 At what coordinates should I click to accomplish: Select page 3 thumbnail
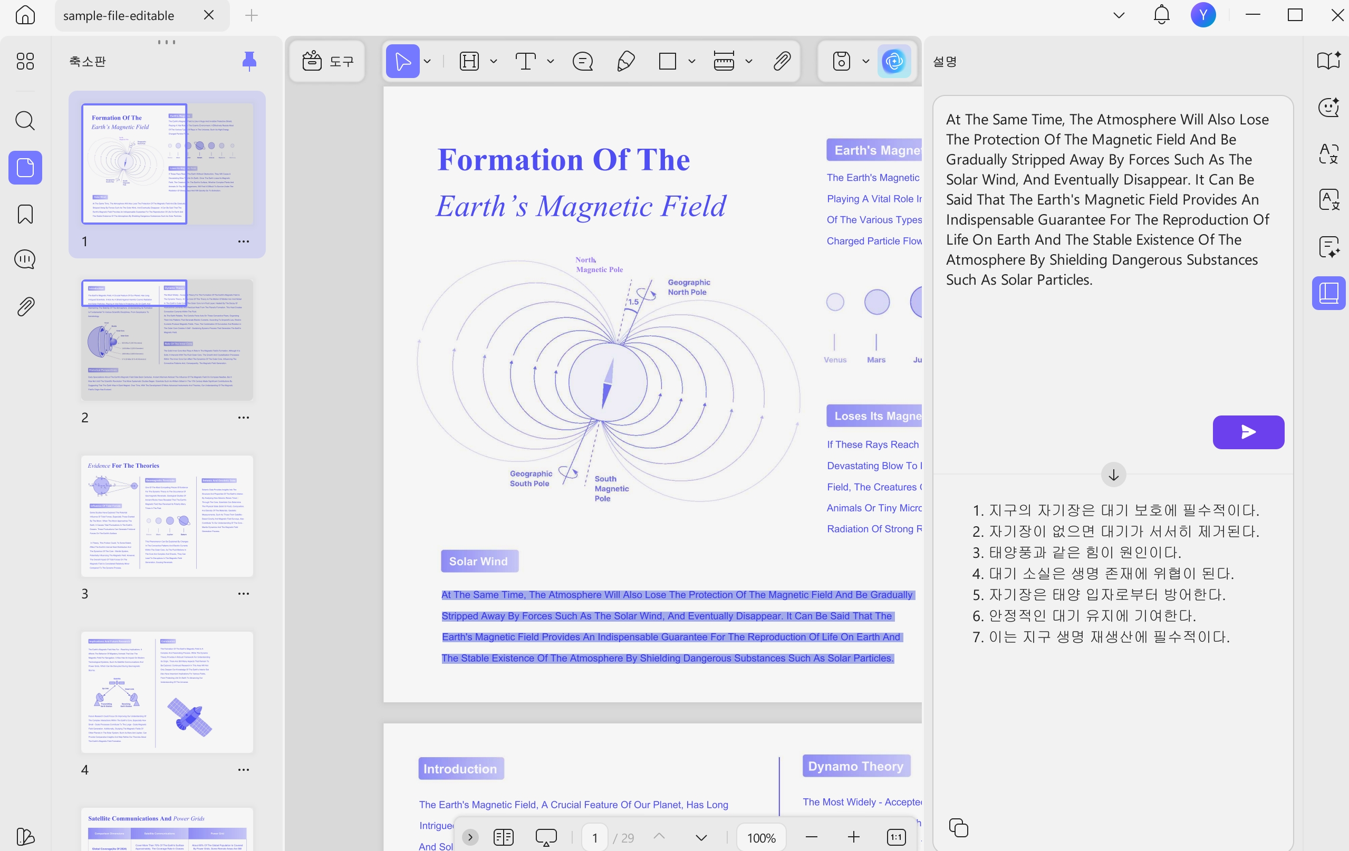(167, 516)
